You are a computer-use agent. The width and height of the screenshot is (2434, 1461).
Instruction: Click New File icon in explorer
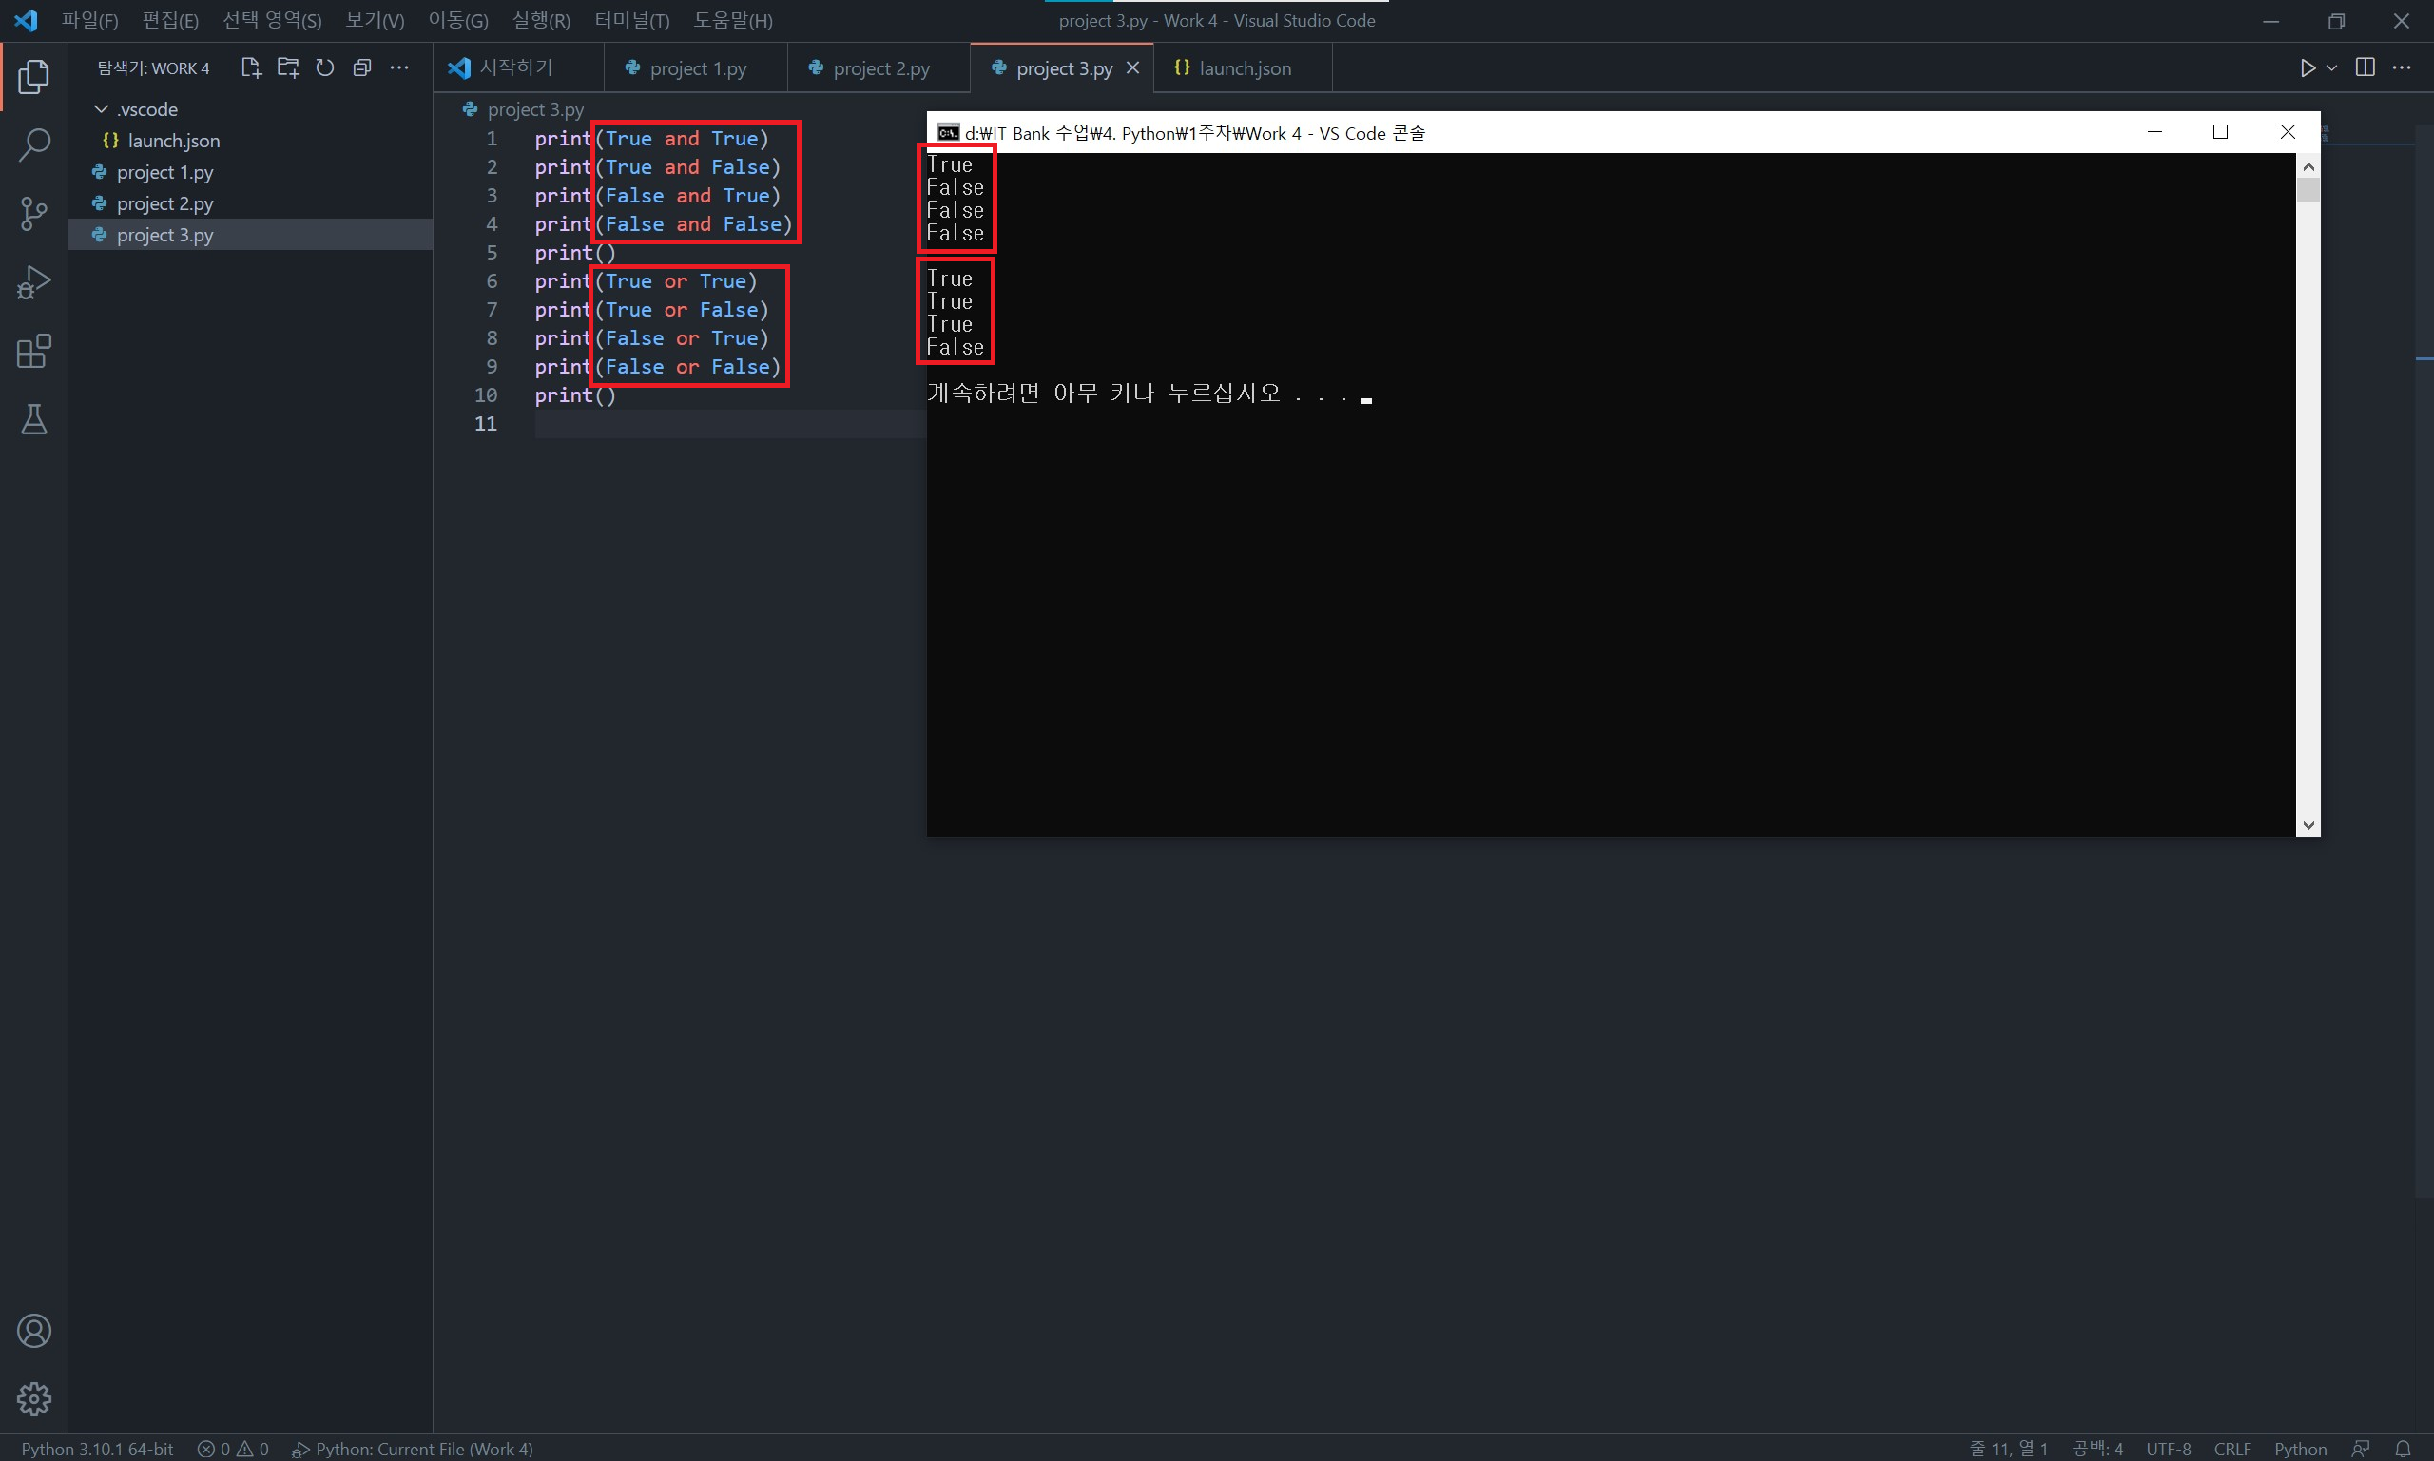[x=250, y=67]
